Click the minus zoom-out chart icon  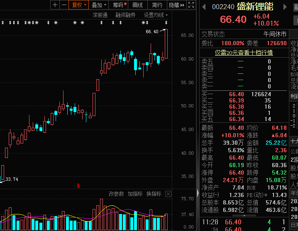click(x=64, y=5)
